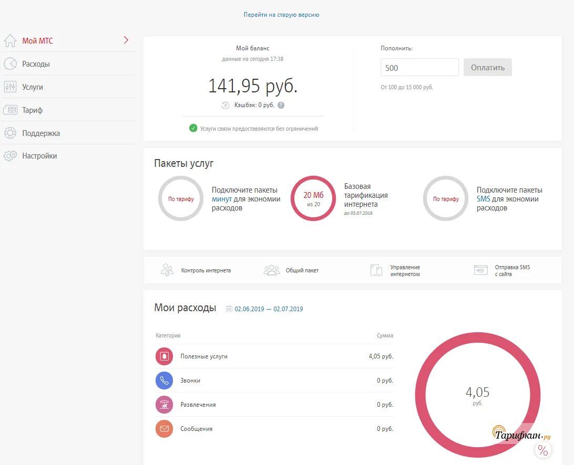Click the expenses donut chart total 4,05
Image resolution: width=574 pixels, height=465 pixels.
(x=477, y=393)
